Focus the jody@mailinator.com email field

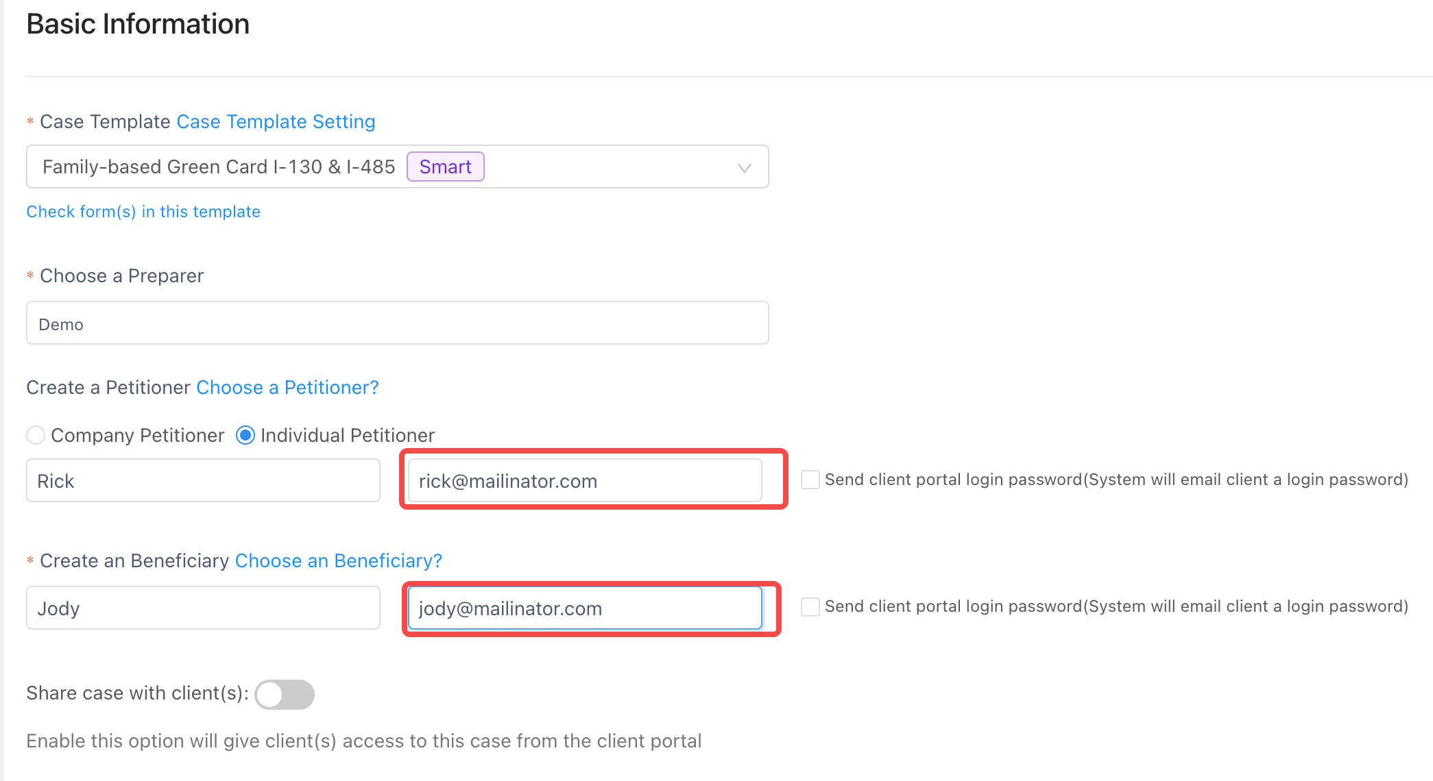(585, 608)
